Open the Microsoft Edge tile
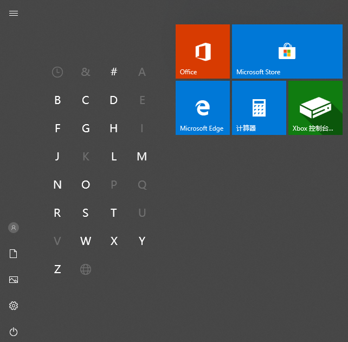This screenshot has width=348, height=342. [x=202, y=108]
